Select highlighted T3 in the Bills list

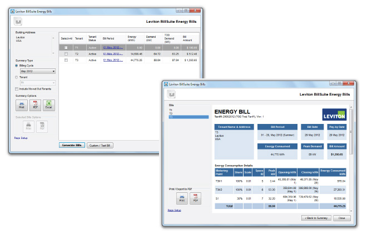tap(189, 117)
